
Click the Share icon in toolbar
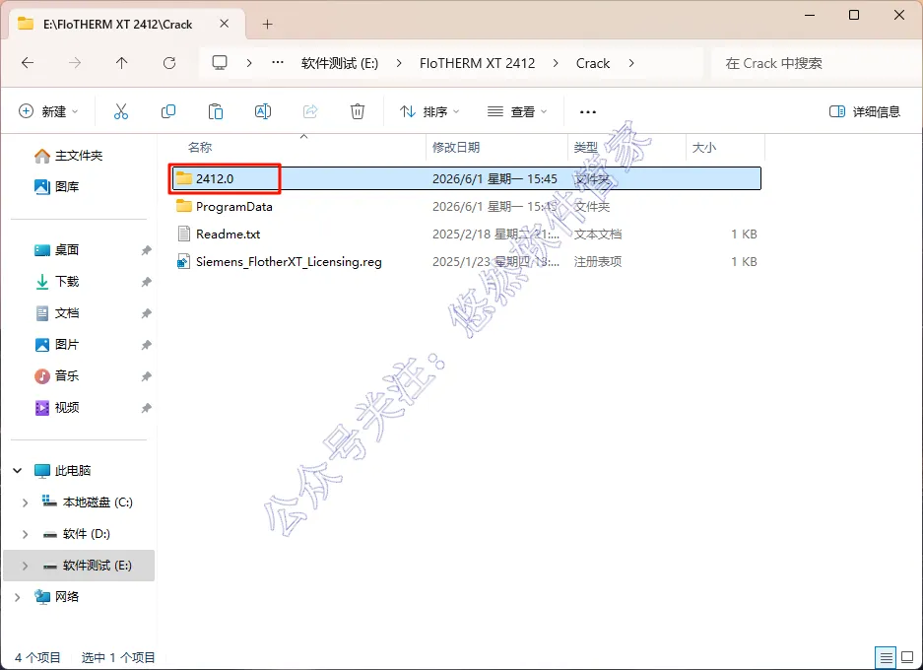(x=310, y=111)
